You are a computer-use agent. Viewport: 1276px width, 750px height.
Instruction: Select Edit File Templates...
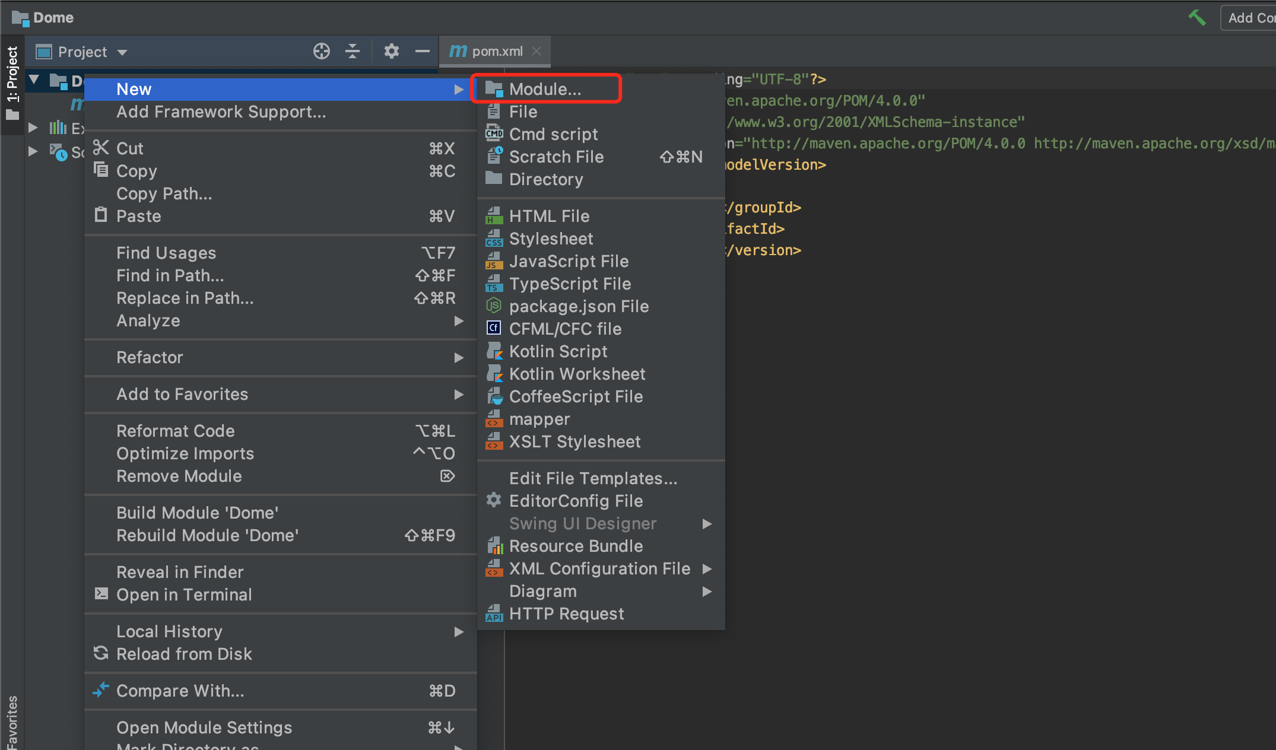click(x=601, y=478)
